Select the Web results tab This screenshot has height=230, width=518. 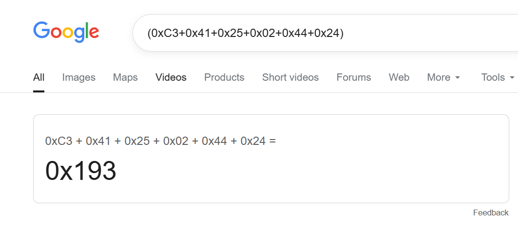399,77
